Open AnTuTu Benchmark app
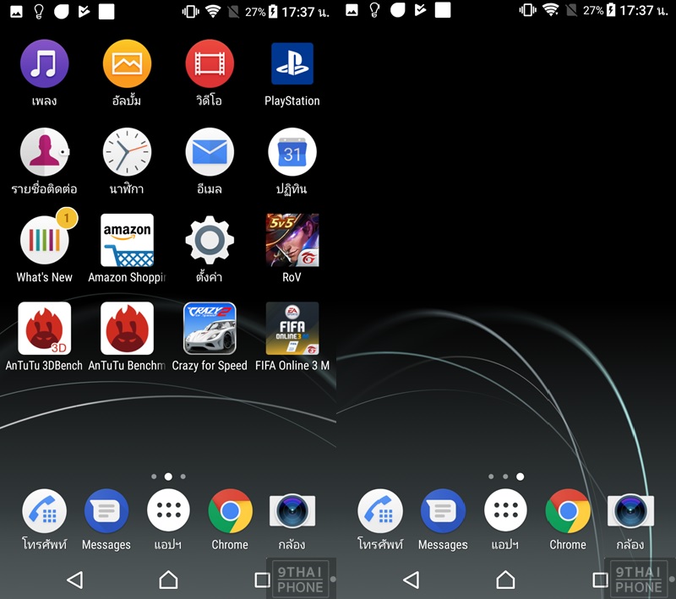 (x=128, y=329)
